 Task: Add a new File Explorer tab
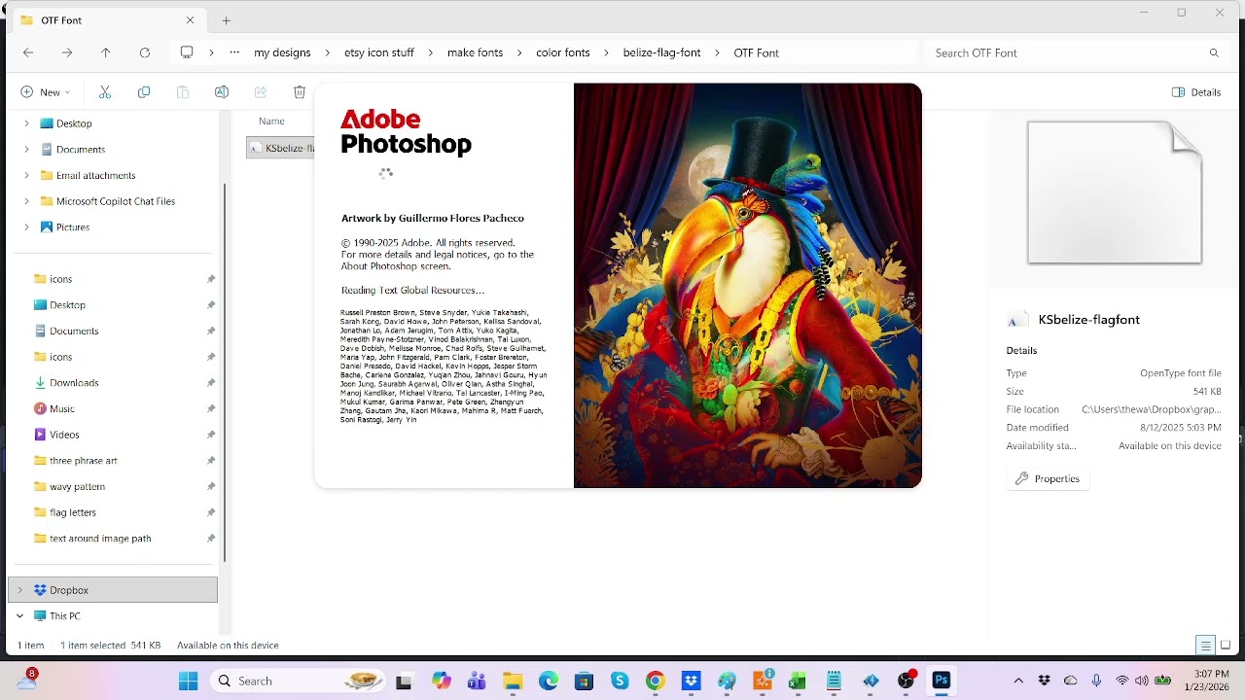pyautogui.click(x=226, y=20)
